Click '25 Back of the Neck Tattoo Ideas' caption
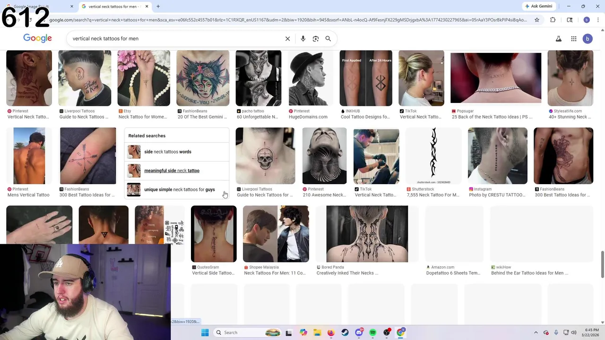This screenshot has width=605, height=340. [492, 117]
